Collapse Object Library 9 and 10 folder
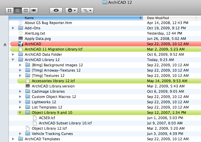Screen dimensions: 201x142 click(x=20, y=113)
